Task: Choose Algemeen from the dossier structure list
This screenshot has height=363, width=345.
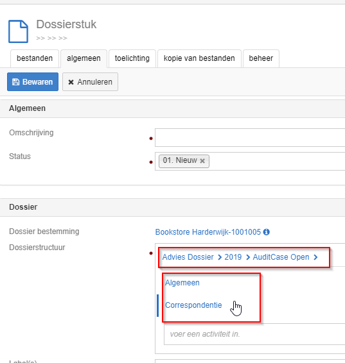Action: coord(182,283)
